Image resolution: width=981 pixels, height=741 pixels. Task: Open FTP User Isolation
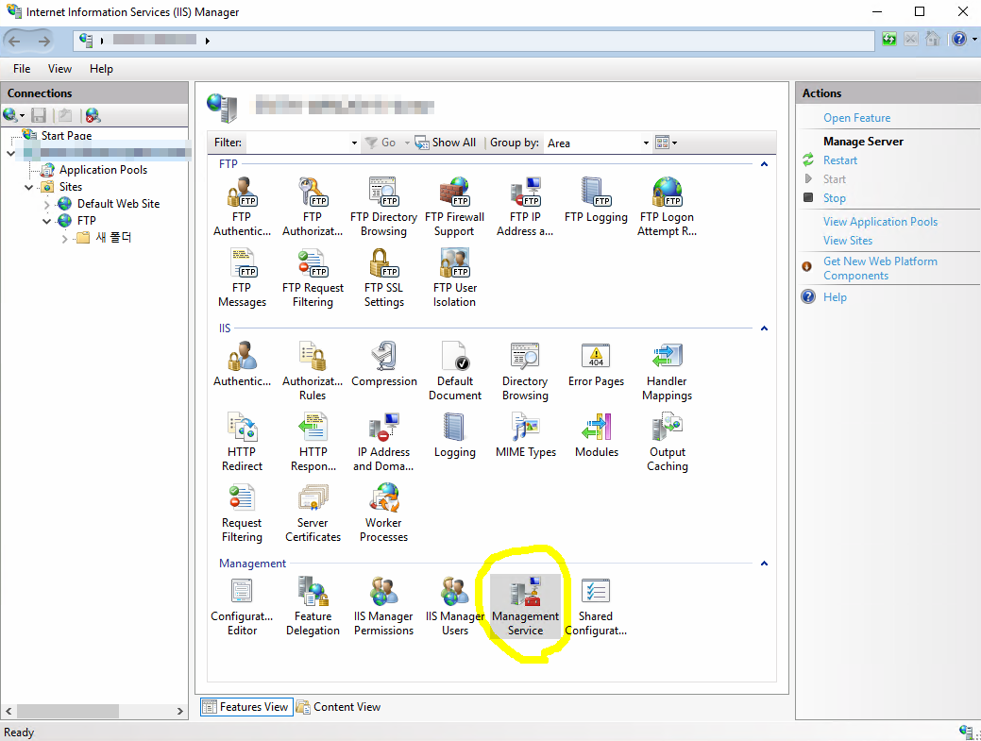click(x=454, y=277)
